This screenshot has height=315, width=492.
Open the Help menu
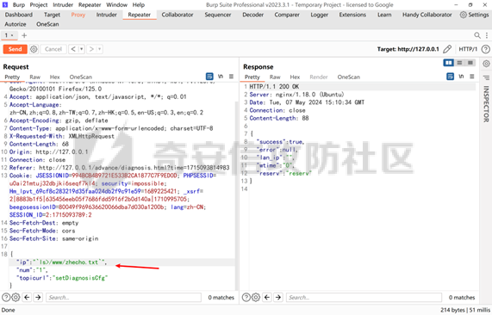point(139,4)
